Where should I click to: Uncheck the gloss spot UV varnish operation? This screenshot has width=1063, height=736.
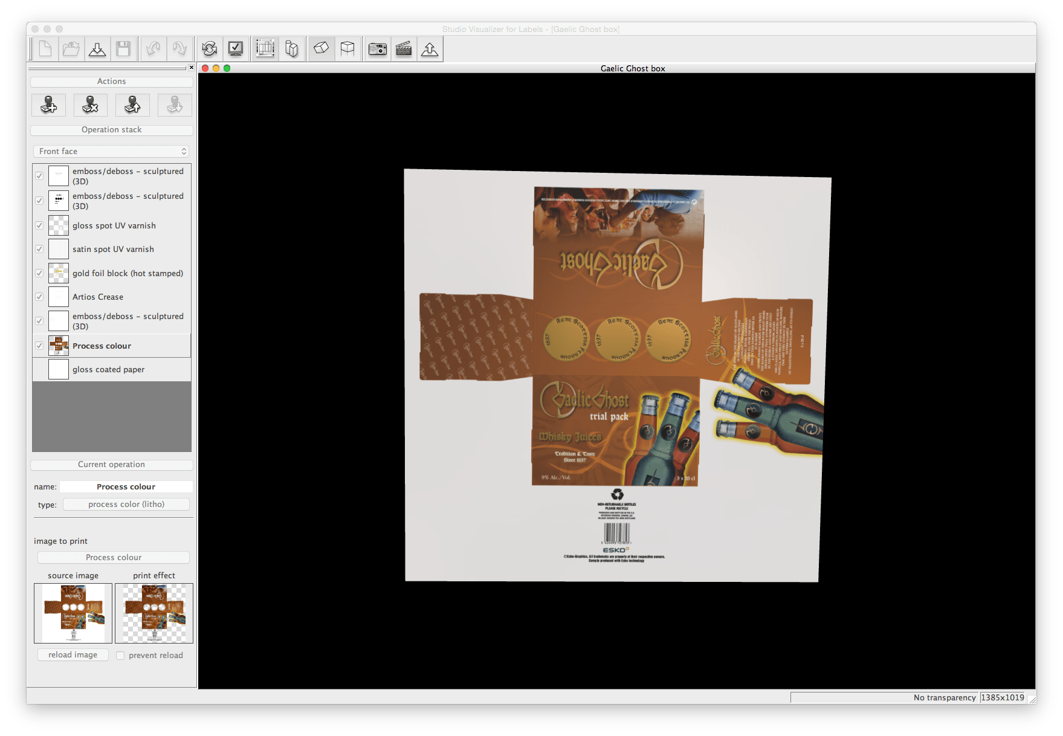tap(39, 225)
